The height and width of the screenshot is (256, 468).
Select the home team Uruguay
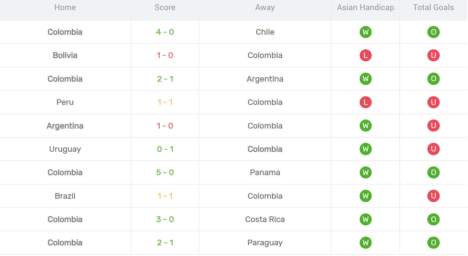coord(65,149)
